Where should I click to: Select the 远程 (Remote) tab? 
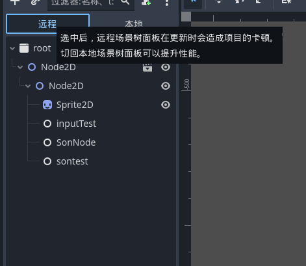tap(47, 24)
